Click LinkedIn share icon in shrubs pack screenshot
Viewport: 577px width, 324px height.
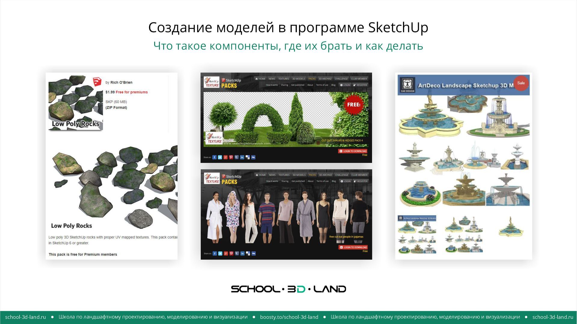[242, 157]
